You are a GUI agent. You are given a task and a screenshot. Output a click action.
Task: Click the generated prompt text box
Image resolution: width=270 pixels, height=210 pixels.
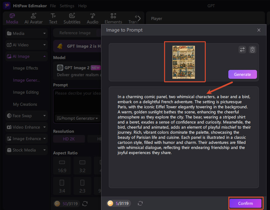183,137
